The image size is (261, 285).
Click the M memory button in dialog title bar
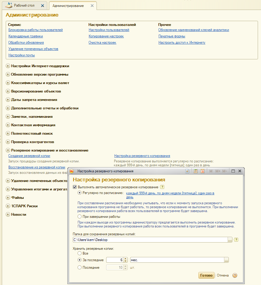[211, 171]
